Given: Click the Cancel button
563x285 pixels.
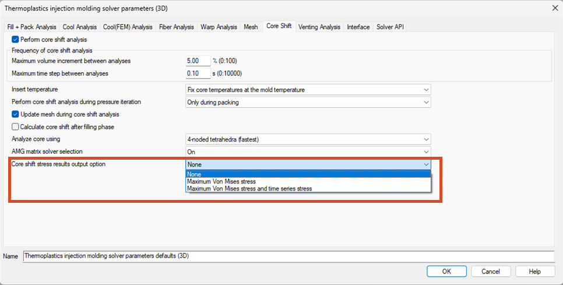Looking at the screenshot, I should click(x=491, y=272).
